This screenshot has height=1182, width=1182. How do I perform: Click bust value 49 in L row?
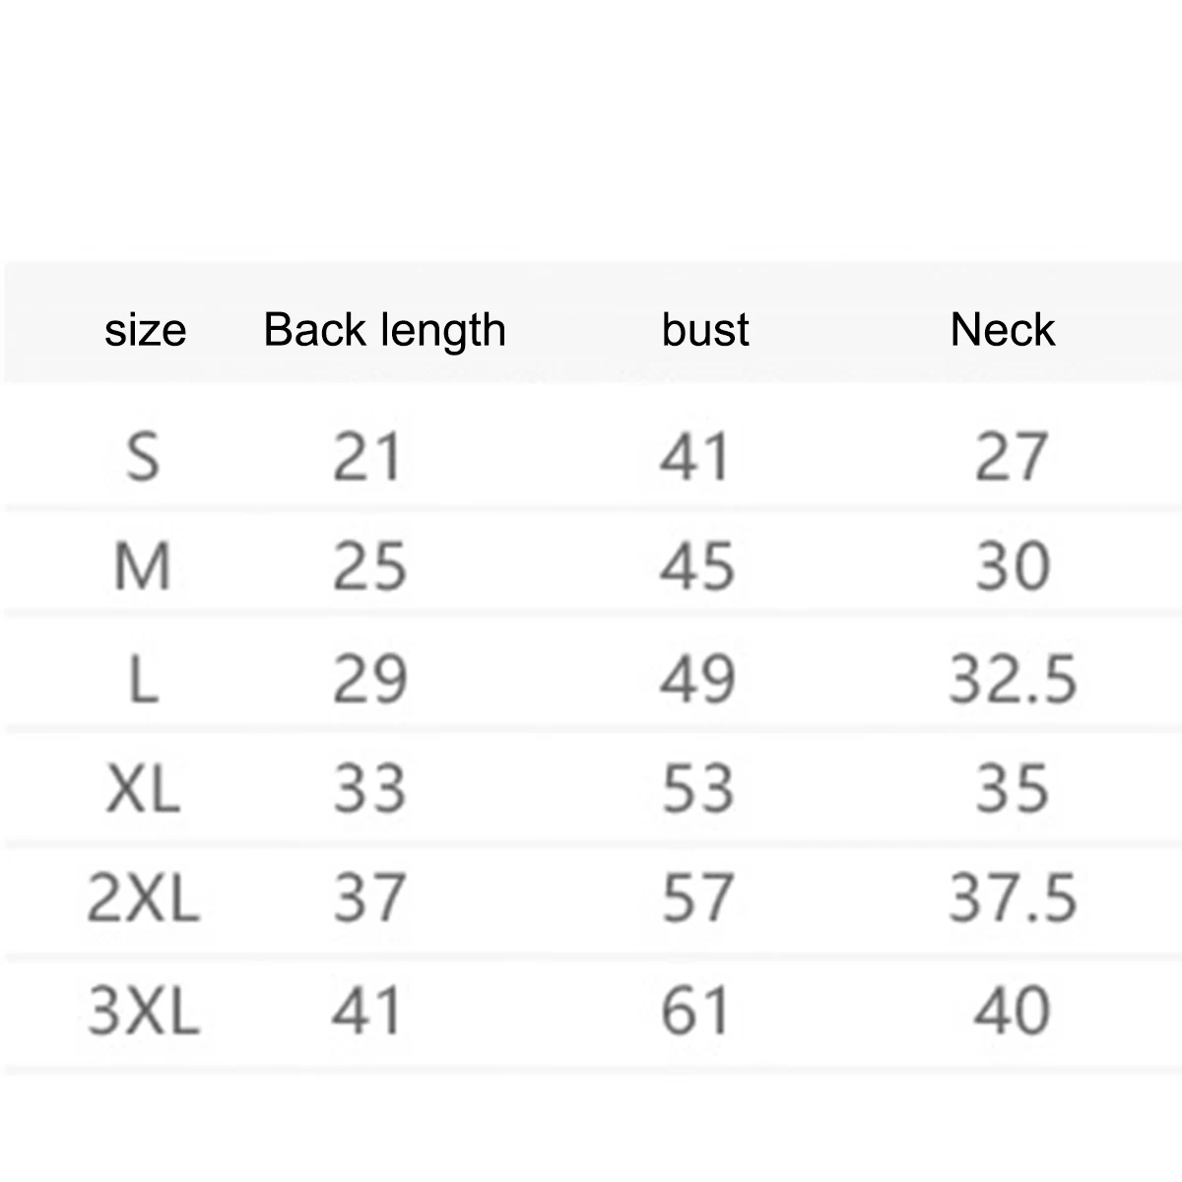(x=697, y=680)
